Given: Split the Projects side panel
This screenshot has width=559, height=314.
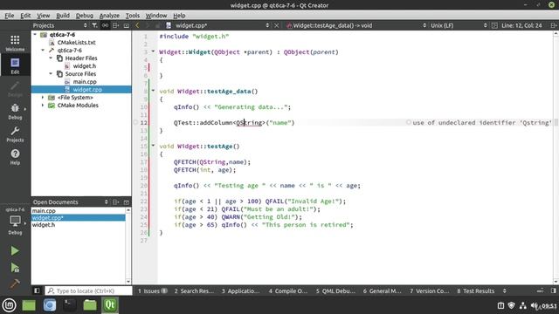Looking at the screenshot, I should coord(115,25).
